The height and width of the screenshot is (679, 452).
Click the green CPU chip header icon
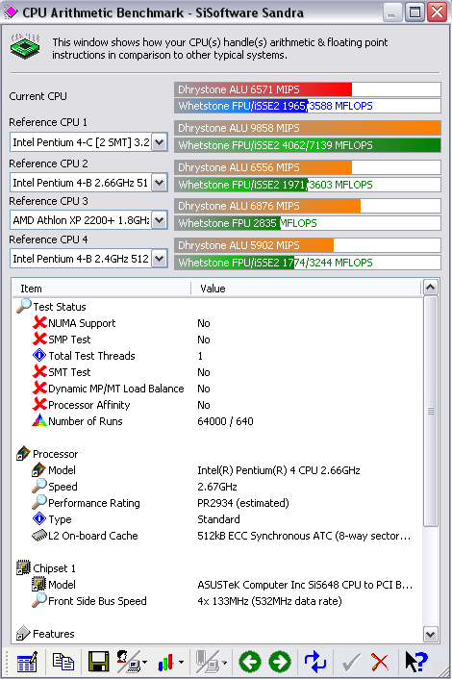pos(25,46)
